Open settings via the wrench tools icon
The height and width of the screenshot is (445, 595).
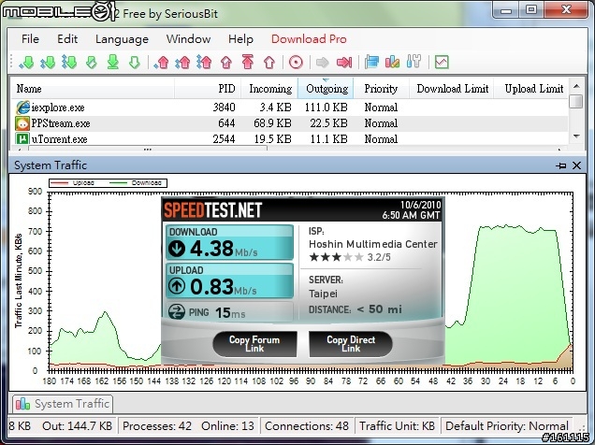414,62
